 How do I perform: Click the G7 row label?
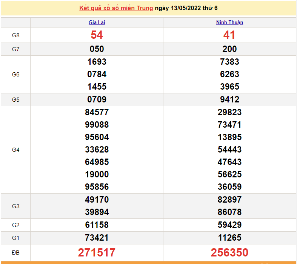point(15,49)
